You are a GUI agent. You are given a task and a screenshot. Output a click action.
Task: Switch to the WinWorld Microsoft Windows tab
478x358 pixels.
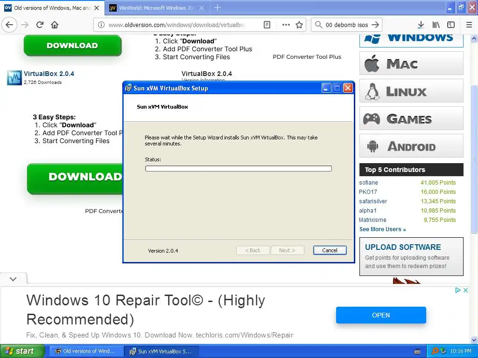157,8
